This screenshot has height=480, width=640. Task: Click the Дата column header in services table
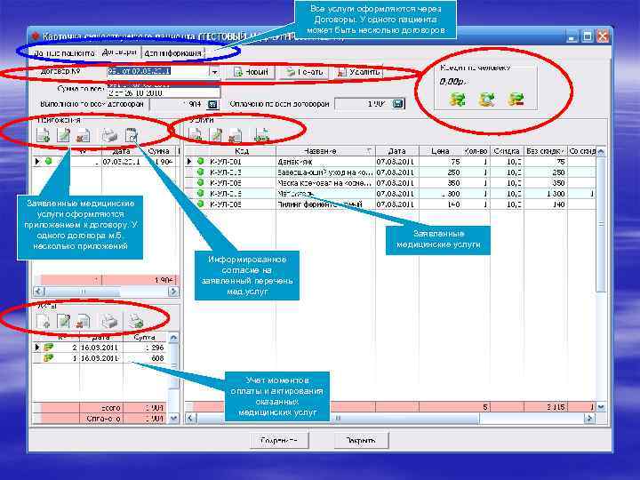pyautogui.click(x=396, y=151)
